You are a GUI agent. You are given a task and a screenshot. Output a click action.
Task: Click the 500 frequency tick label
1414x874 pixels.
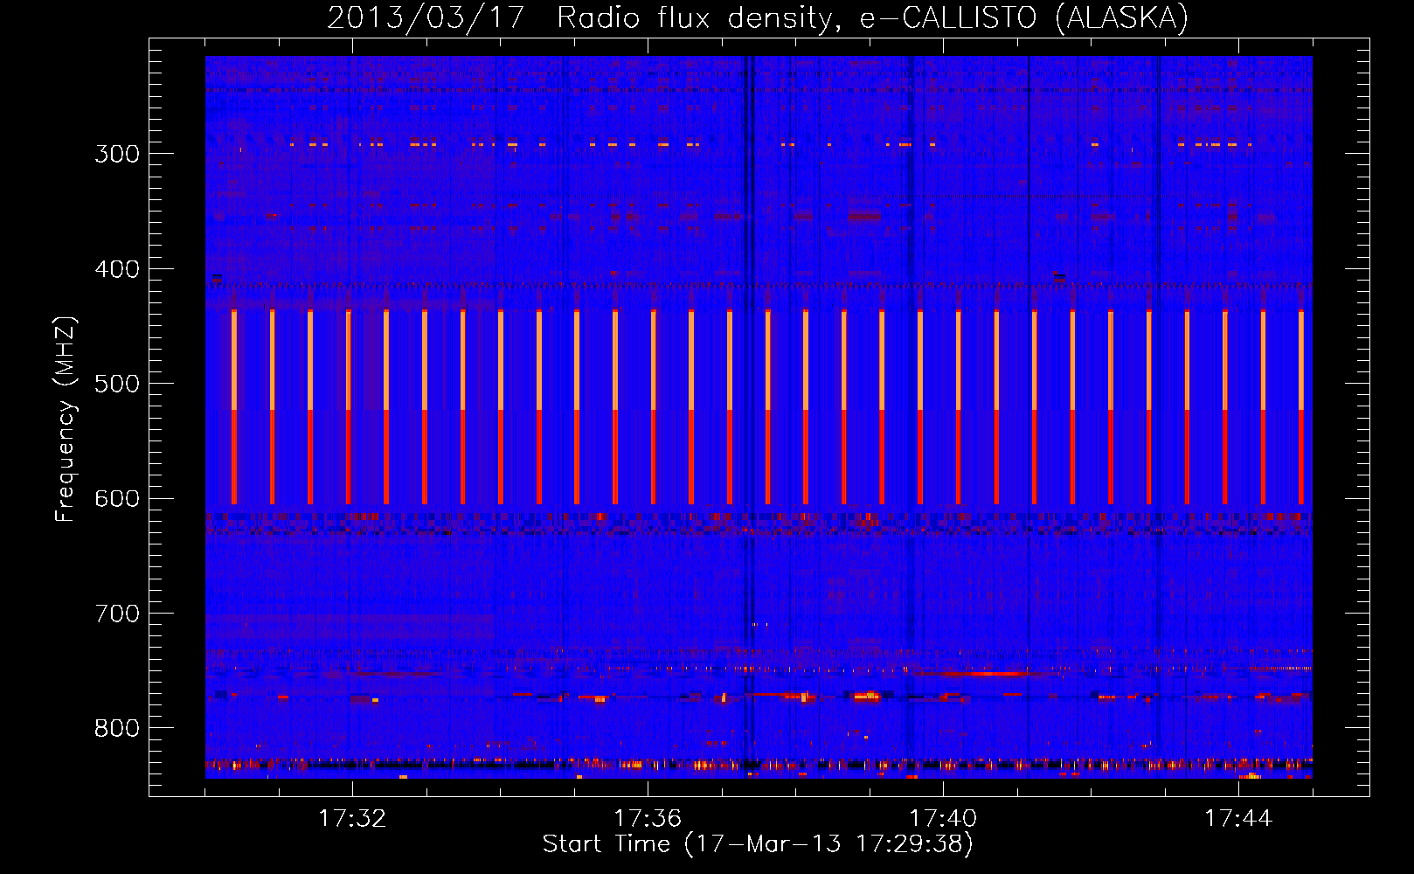(x=117, y=384)
